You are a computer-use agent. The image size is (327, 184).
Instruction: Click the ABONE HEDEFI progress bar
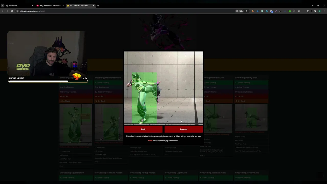(48, 81)
